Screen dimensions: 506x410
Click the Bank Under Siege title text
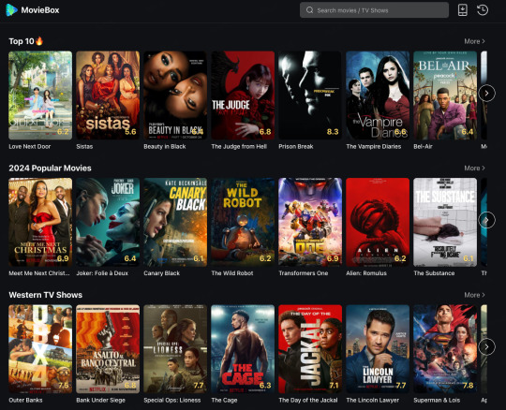100,400
